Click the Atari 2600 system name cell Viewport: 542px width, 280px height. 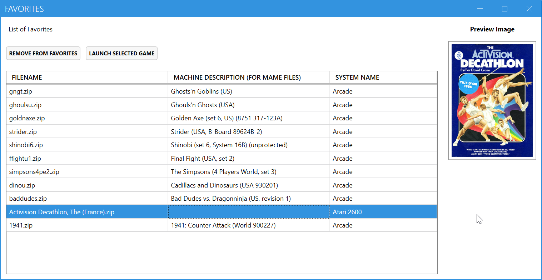(383, 212)
